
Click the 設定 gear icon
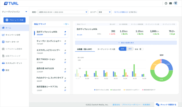coord(3,70)
